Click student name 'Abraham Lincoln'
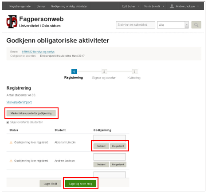 65,143
